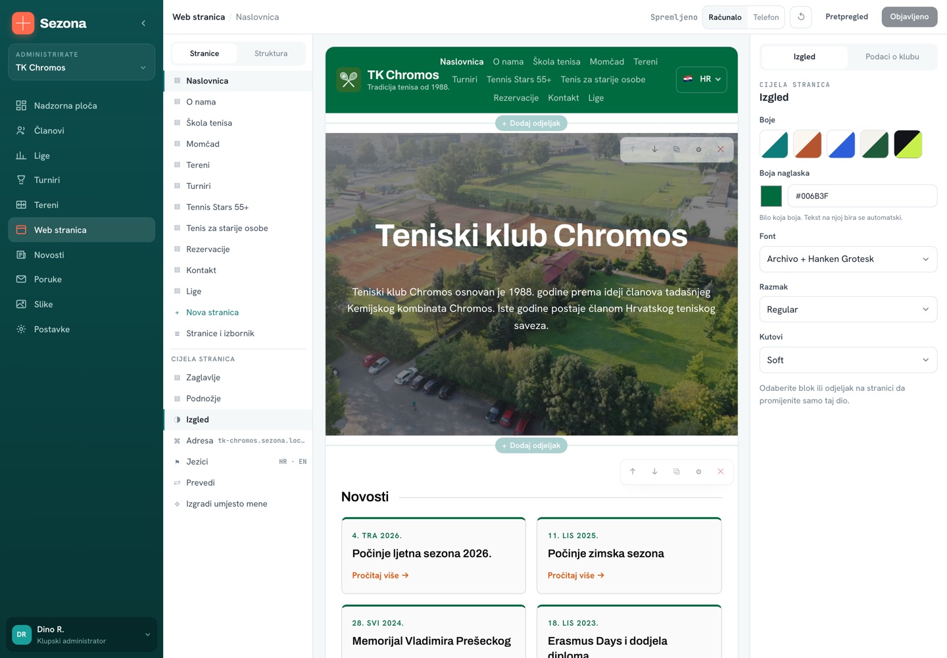Move the hero section down with its arrow
Image resolution: width=947 pixels, height=658 pixels.
tap(654, 149)
